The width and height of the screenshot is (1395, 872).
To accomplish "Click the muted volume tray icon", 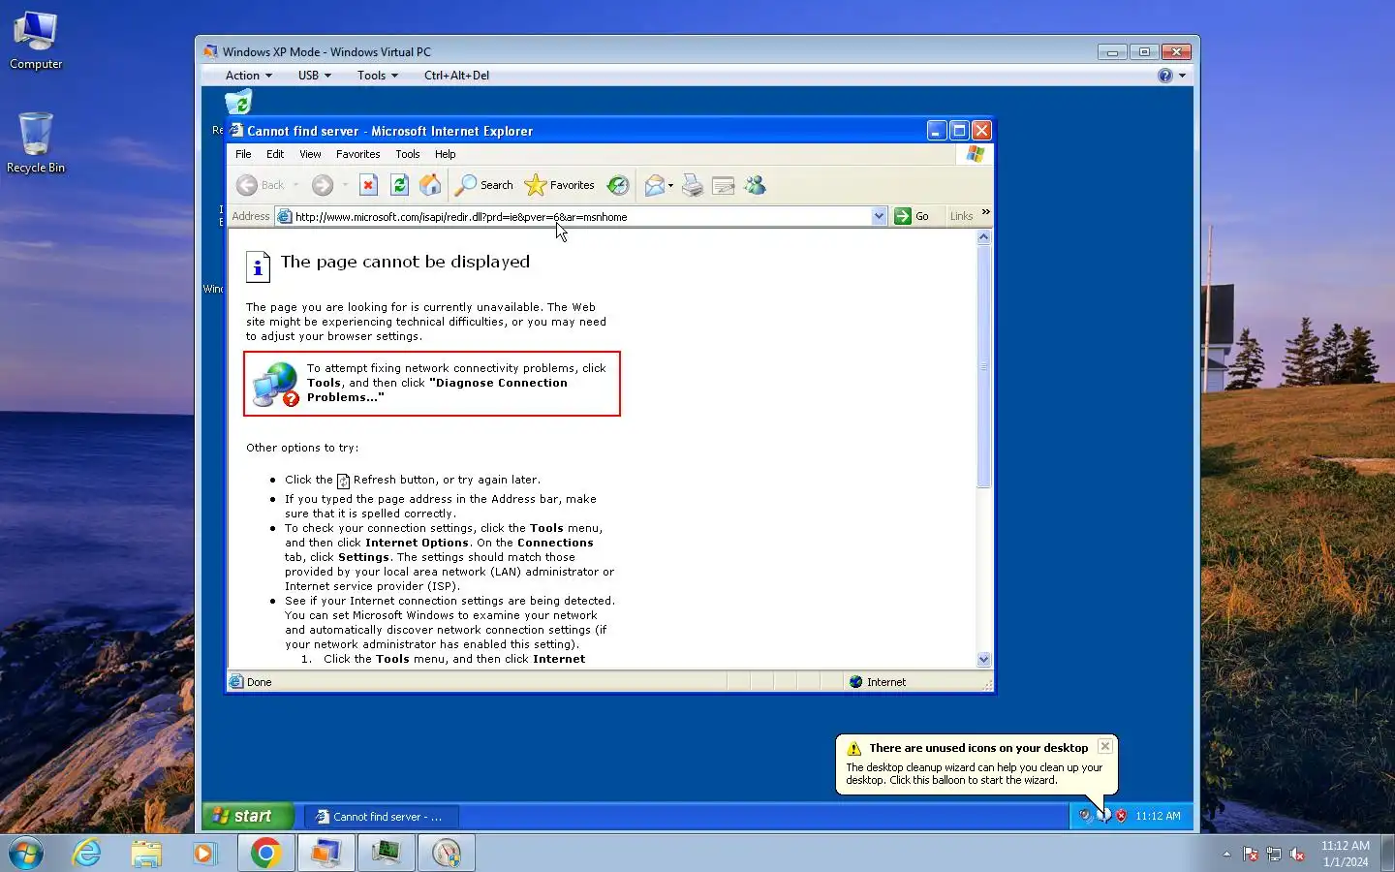I will [x=1297, y=855].
